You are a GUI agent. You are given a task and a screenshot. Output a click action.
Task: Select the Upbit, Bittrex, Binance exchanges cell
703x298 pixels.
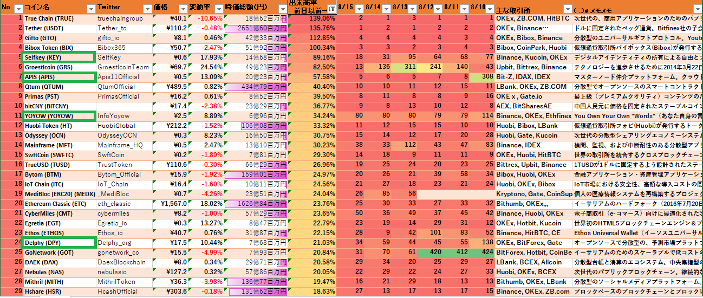click(x=534, y=67)
